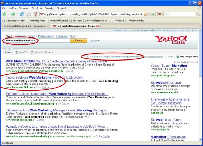Select the nel Web radio button

(x=17, y=52)
